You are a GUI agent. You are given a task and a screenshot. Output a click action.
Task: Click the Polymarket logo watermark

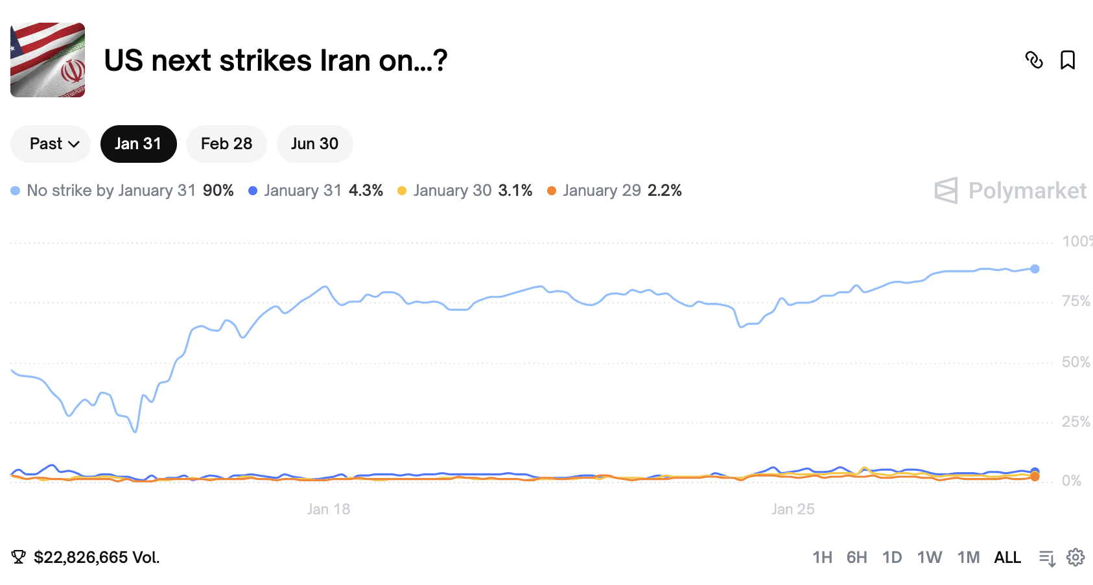[x=1010, y=191]
